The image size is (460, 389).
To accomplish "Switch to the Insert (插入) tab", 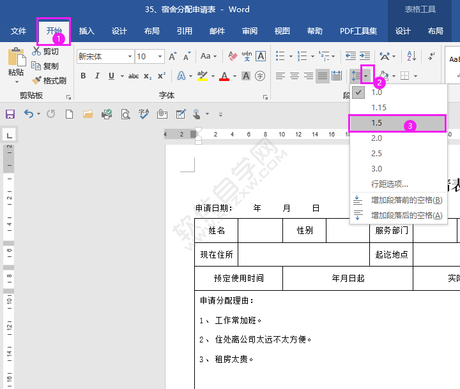I will pyautogui.click(x=86, y=31).
